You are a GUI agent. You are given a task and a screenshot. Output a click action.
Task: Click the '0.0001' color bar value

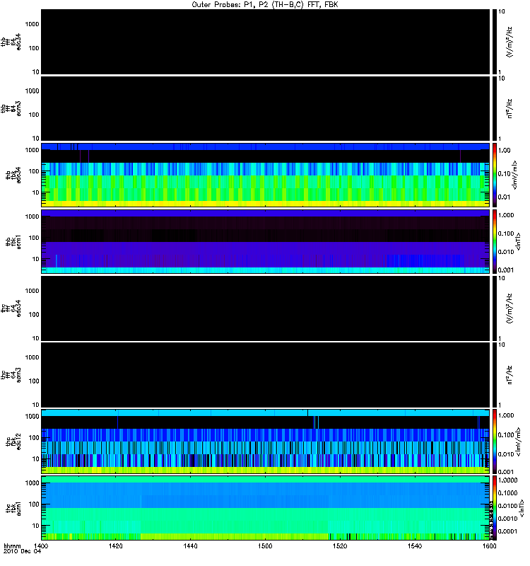[x=507, y=531]
